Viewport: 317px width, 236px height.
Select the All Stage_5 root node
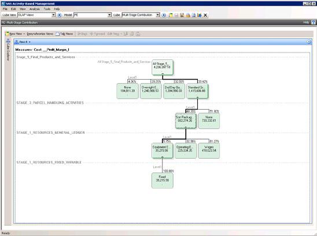[163, 68]
